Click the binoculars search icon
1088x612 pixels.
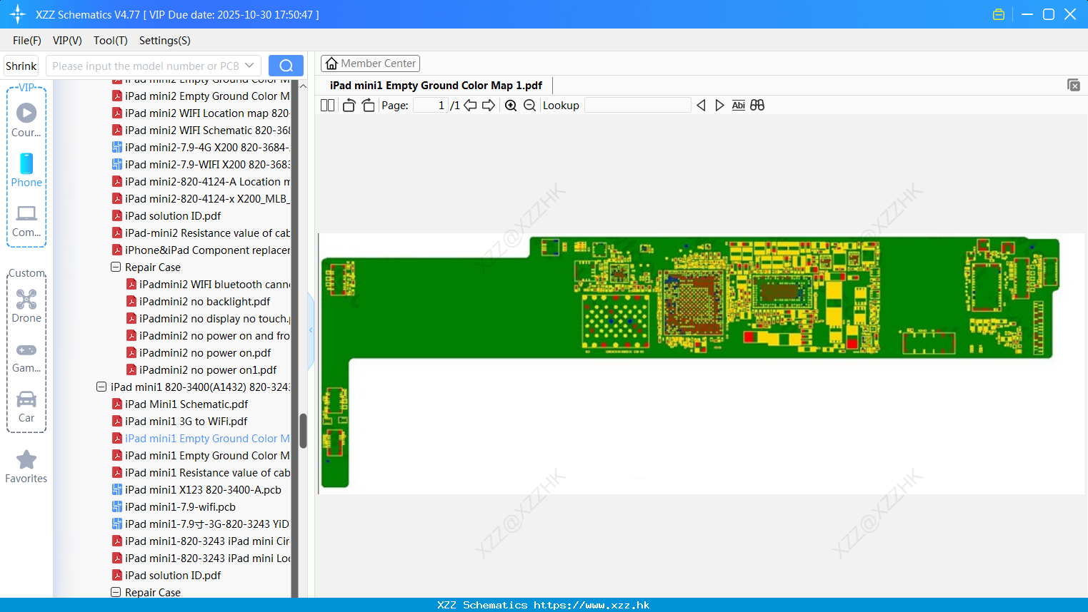[757, 105]
